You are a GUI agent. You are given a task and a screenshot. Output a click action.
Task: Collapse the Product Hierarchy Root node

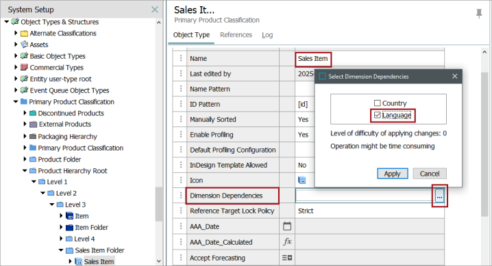click(25, 170)
